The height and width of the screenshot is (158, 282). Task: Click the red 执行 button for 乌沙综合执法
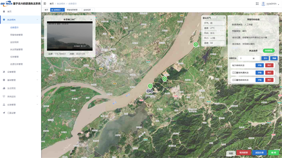coord(269,65)
